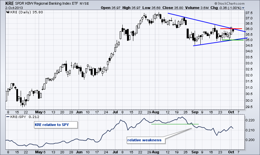Click the 'Chg -0.36 (-1.00%)' value
The image size is (260, 155).
pyautogui.click(x=226, y=8)
